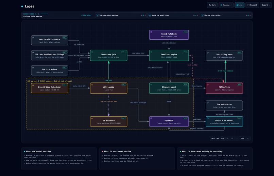Click the 100% zoom level value
Image resolution: width=274 pixels, height=176 pixels.
242,138
